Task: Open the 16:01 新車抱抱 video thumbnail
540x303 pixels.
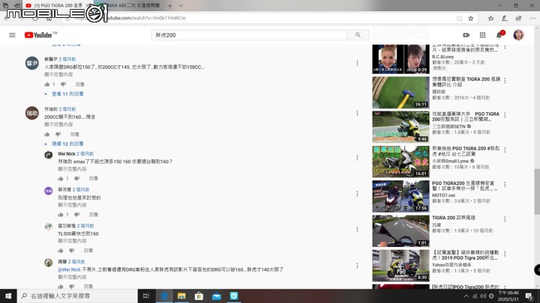Action: (400, 162)
